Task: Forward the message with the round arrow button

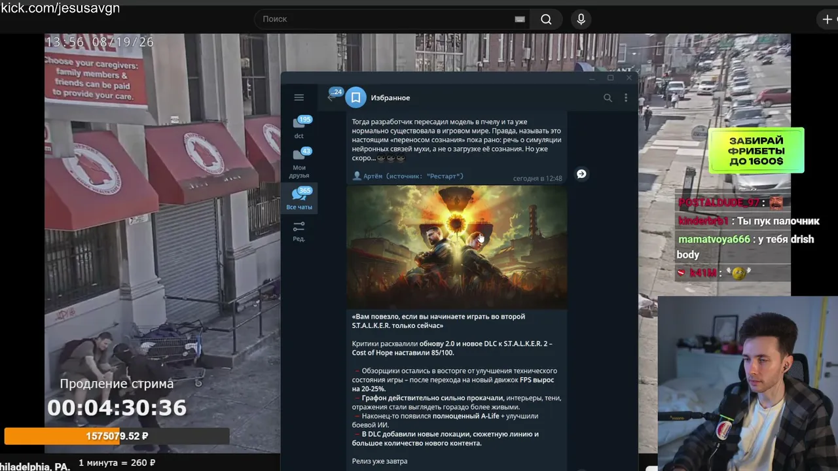Action: [x=581, y=174]
